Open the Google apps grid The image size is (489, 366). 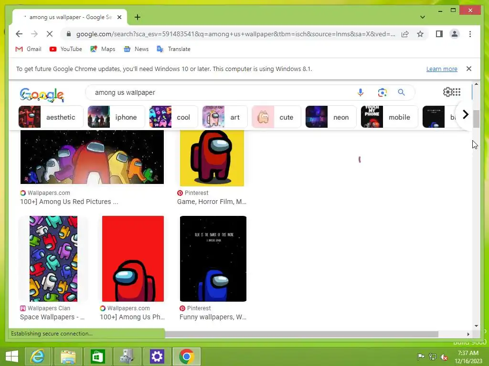pos(457,92)
